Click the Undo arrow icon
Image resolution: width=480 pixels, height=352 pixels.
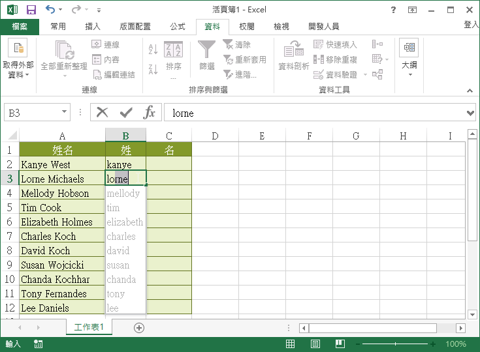(x=50, y=10)
